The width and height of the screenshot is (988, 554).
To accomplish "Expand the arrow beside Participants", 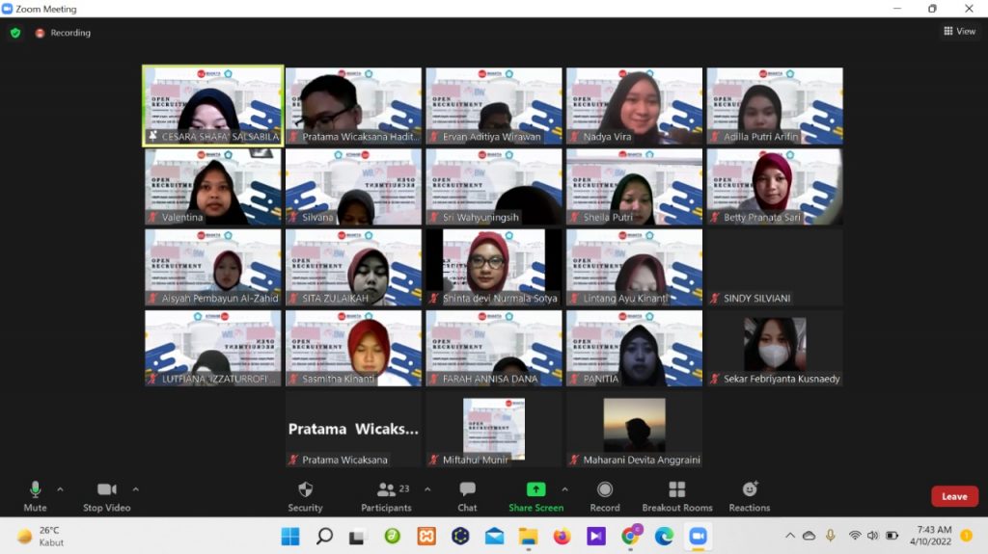I will [x=427, y=489].
